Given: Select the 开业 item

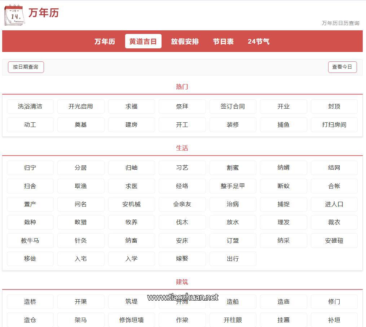Looking at the screenshot, I should pos(283,106).
